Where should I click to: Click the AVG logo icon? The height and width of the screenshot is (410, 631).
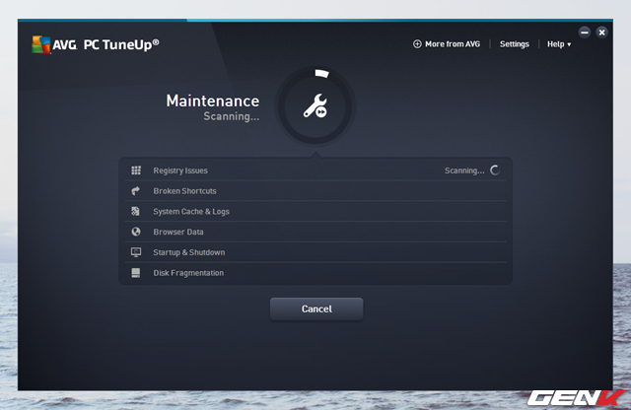coord(41,44)
